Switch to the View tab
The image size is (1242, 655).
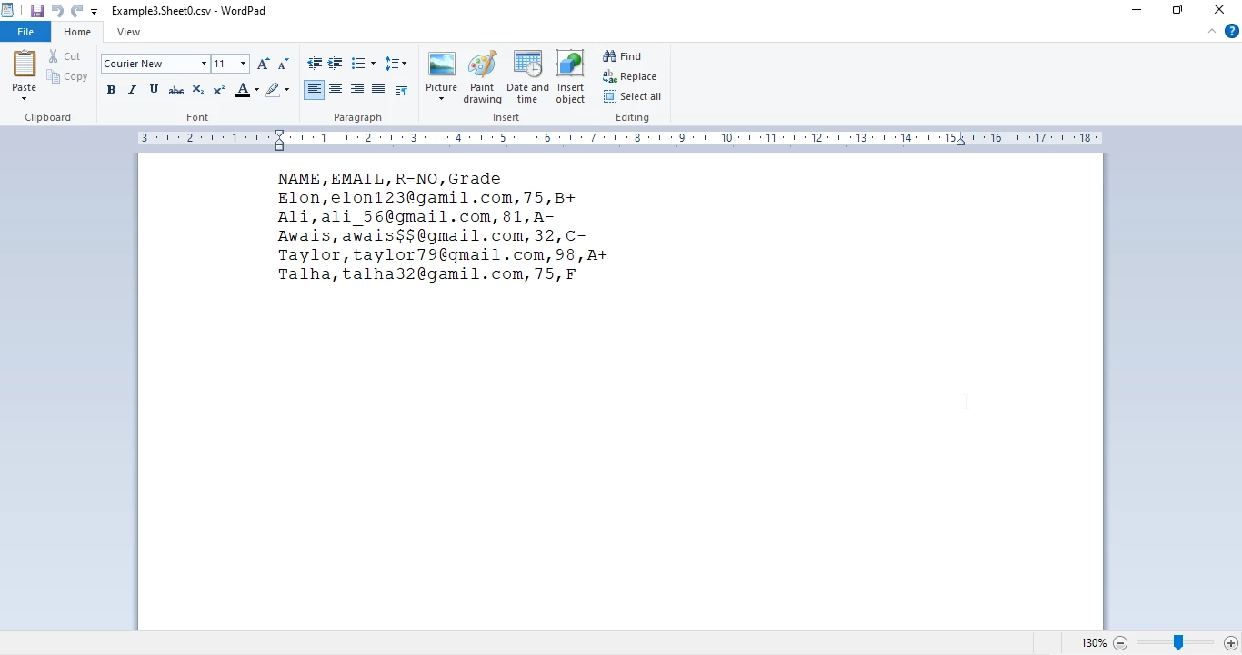[129, 32]
